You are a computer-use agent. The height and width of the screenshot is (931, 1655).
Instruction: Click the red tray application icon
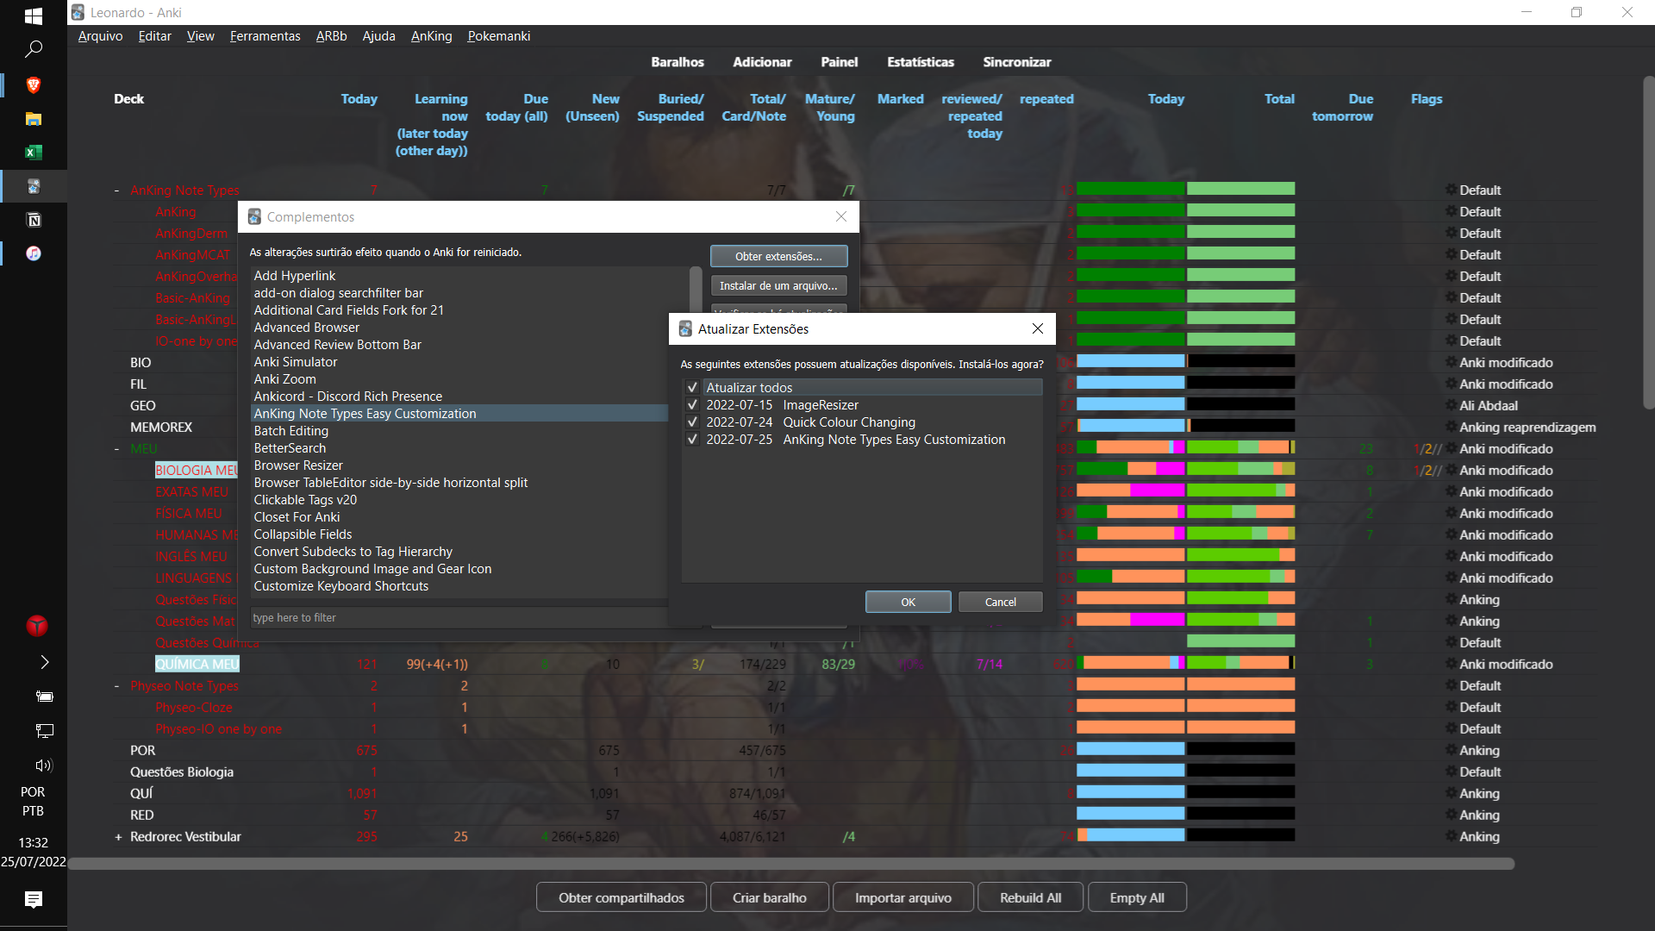coord(37,626)
